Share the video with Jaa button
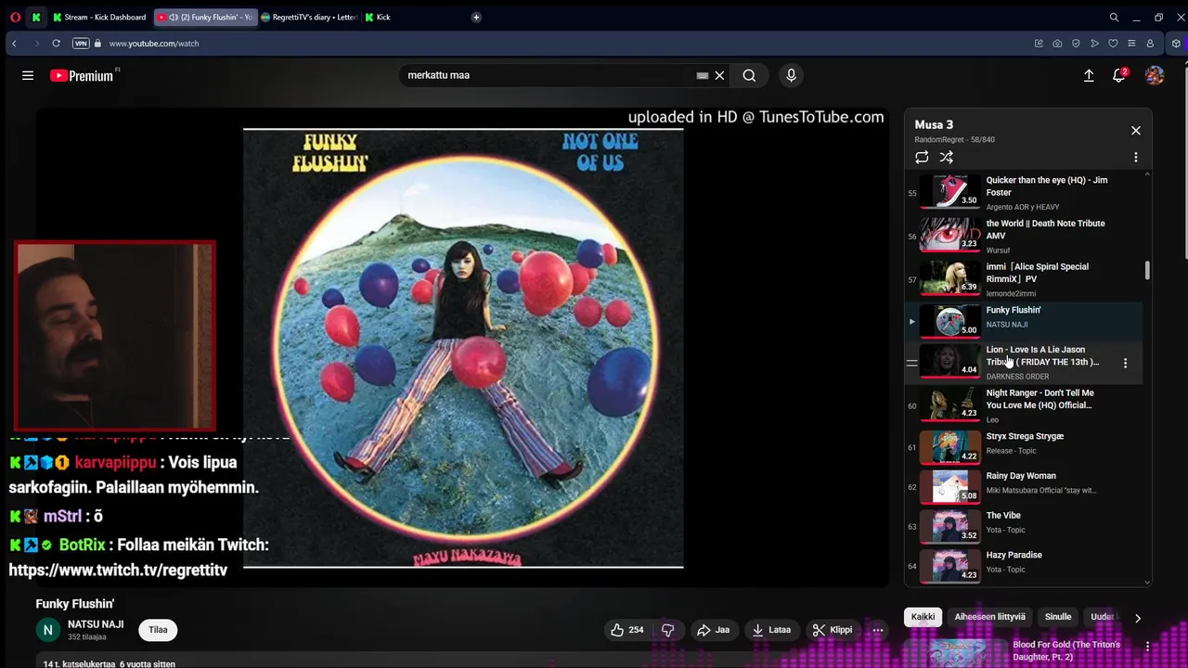1188x668 pixels. pos(713,630)
